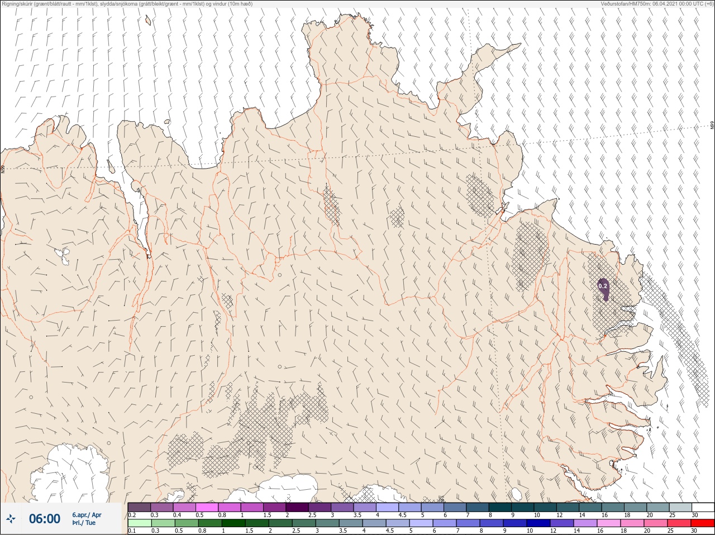This screenshot has height=535, width=715.
Task: Click upper legend grey swatch between 20 and 25
Action: click(658, 507)
